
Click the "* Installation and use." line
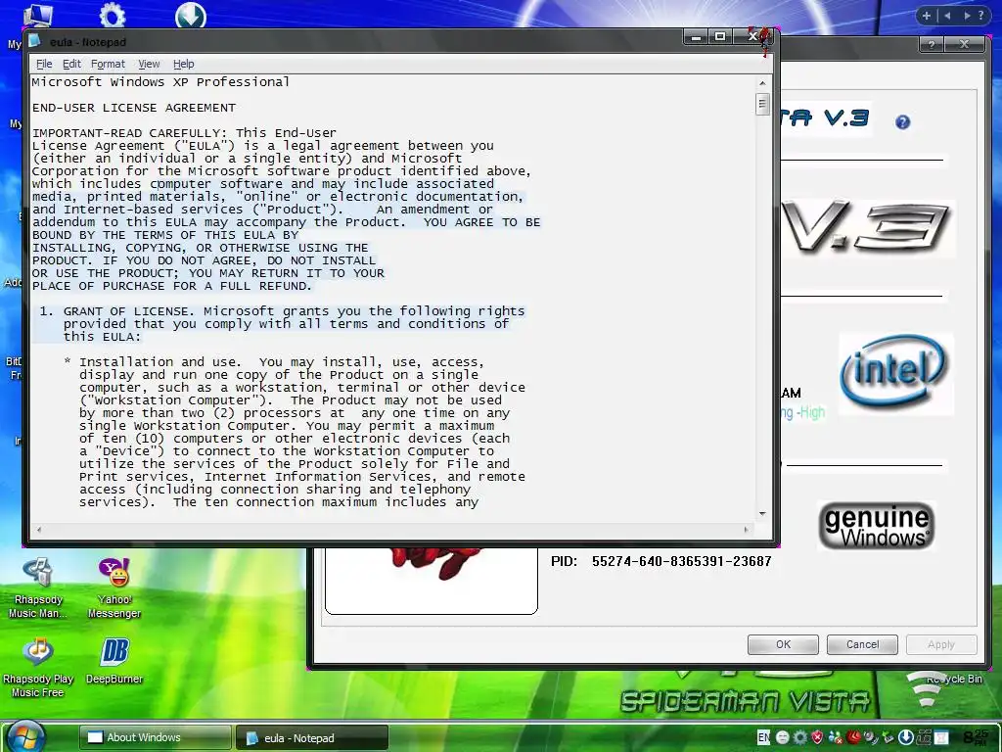click(274, 362)
